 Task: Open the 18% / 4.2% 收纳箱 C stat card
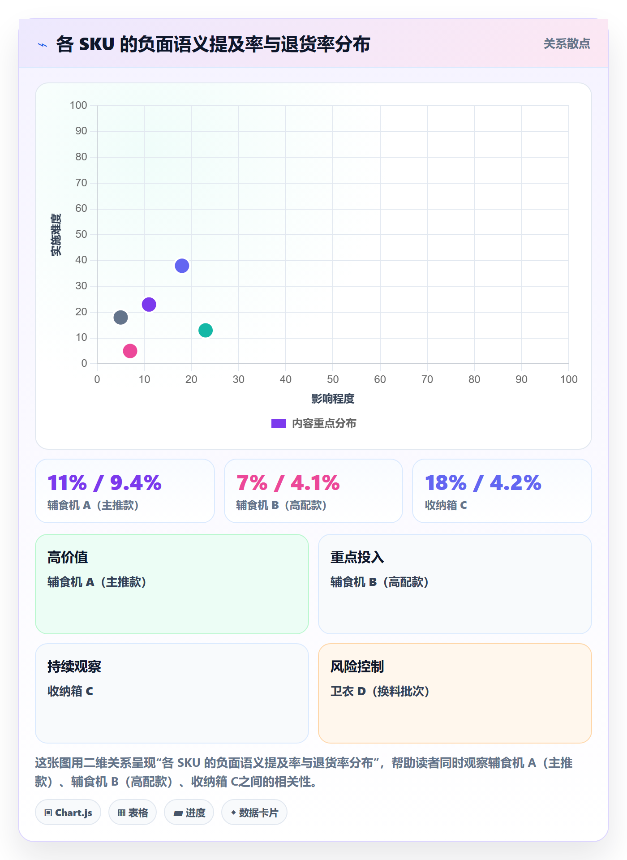[x=502, y=491]
